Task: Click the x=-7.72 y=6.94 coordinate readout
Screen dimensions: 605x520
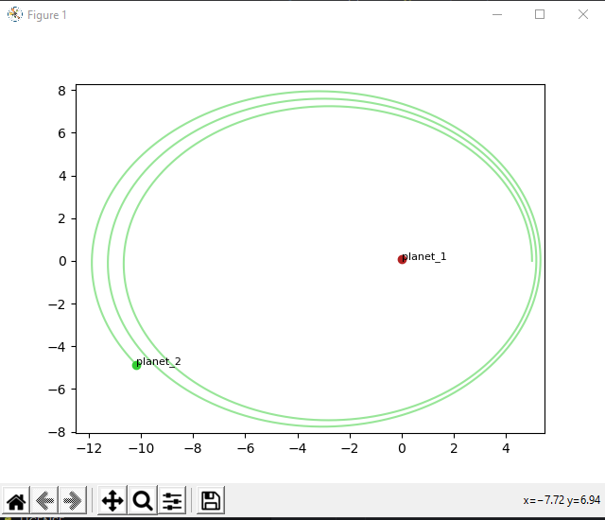Action: click(562, 500)
